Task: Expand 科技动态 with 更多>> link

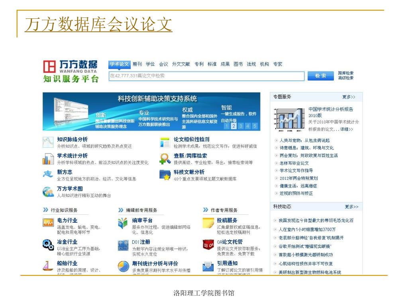Action: pyautogui.click(x=351, y=207)
